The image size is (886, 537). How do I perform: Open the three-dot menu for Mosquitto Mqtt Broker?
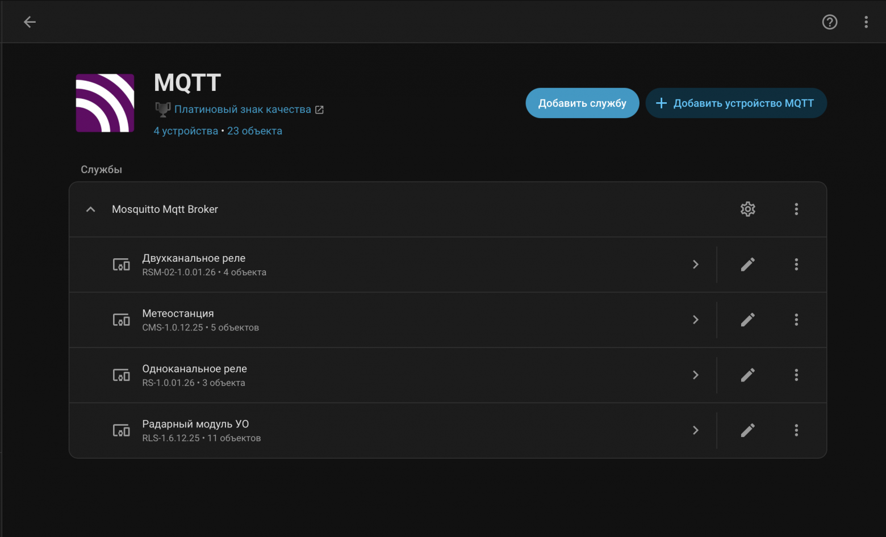tap(796, 209)
